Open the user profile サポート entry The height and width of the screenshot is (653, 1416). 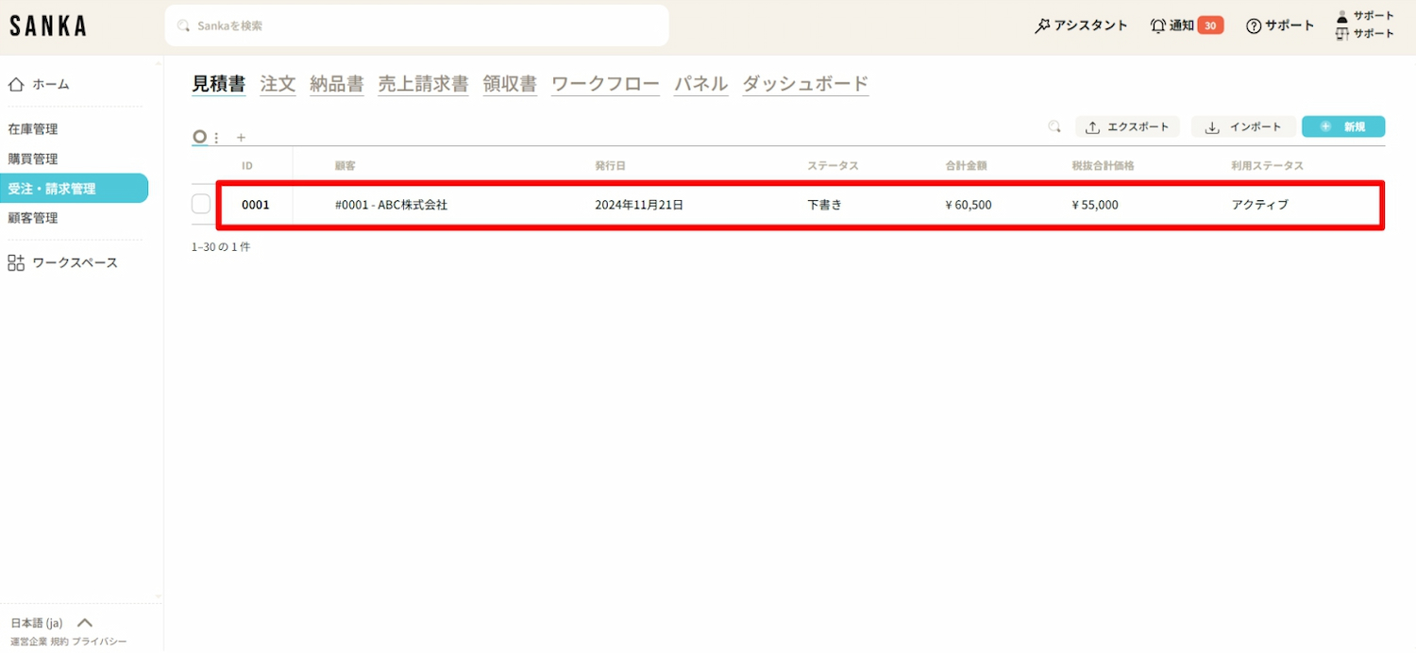[x=1366, y=16]
